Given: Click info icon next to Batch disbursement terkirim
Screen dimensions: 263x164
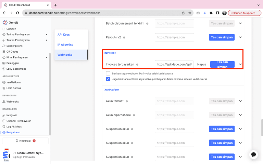Looking at the screenshot, I should [x=147, y=24].
